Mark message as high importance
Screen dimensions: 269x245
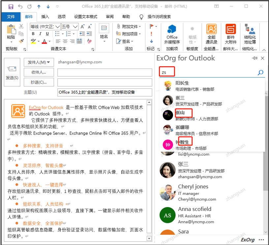[x=151, y=34]
